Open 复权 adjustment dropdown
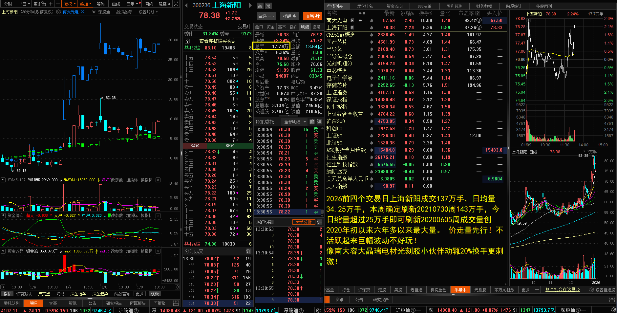This screenshot has width=617, height=313. 70,4
